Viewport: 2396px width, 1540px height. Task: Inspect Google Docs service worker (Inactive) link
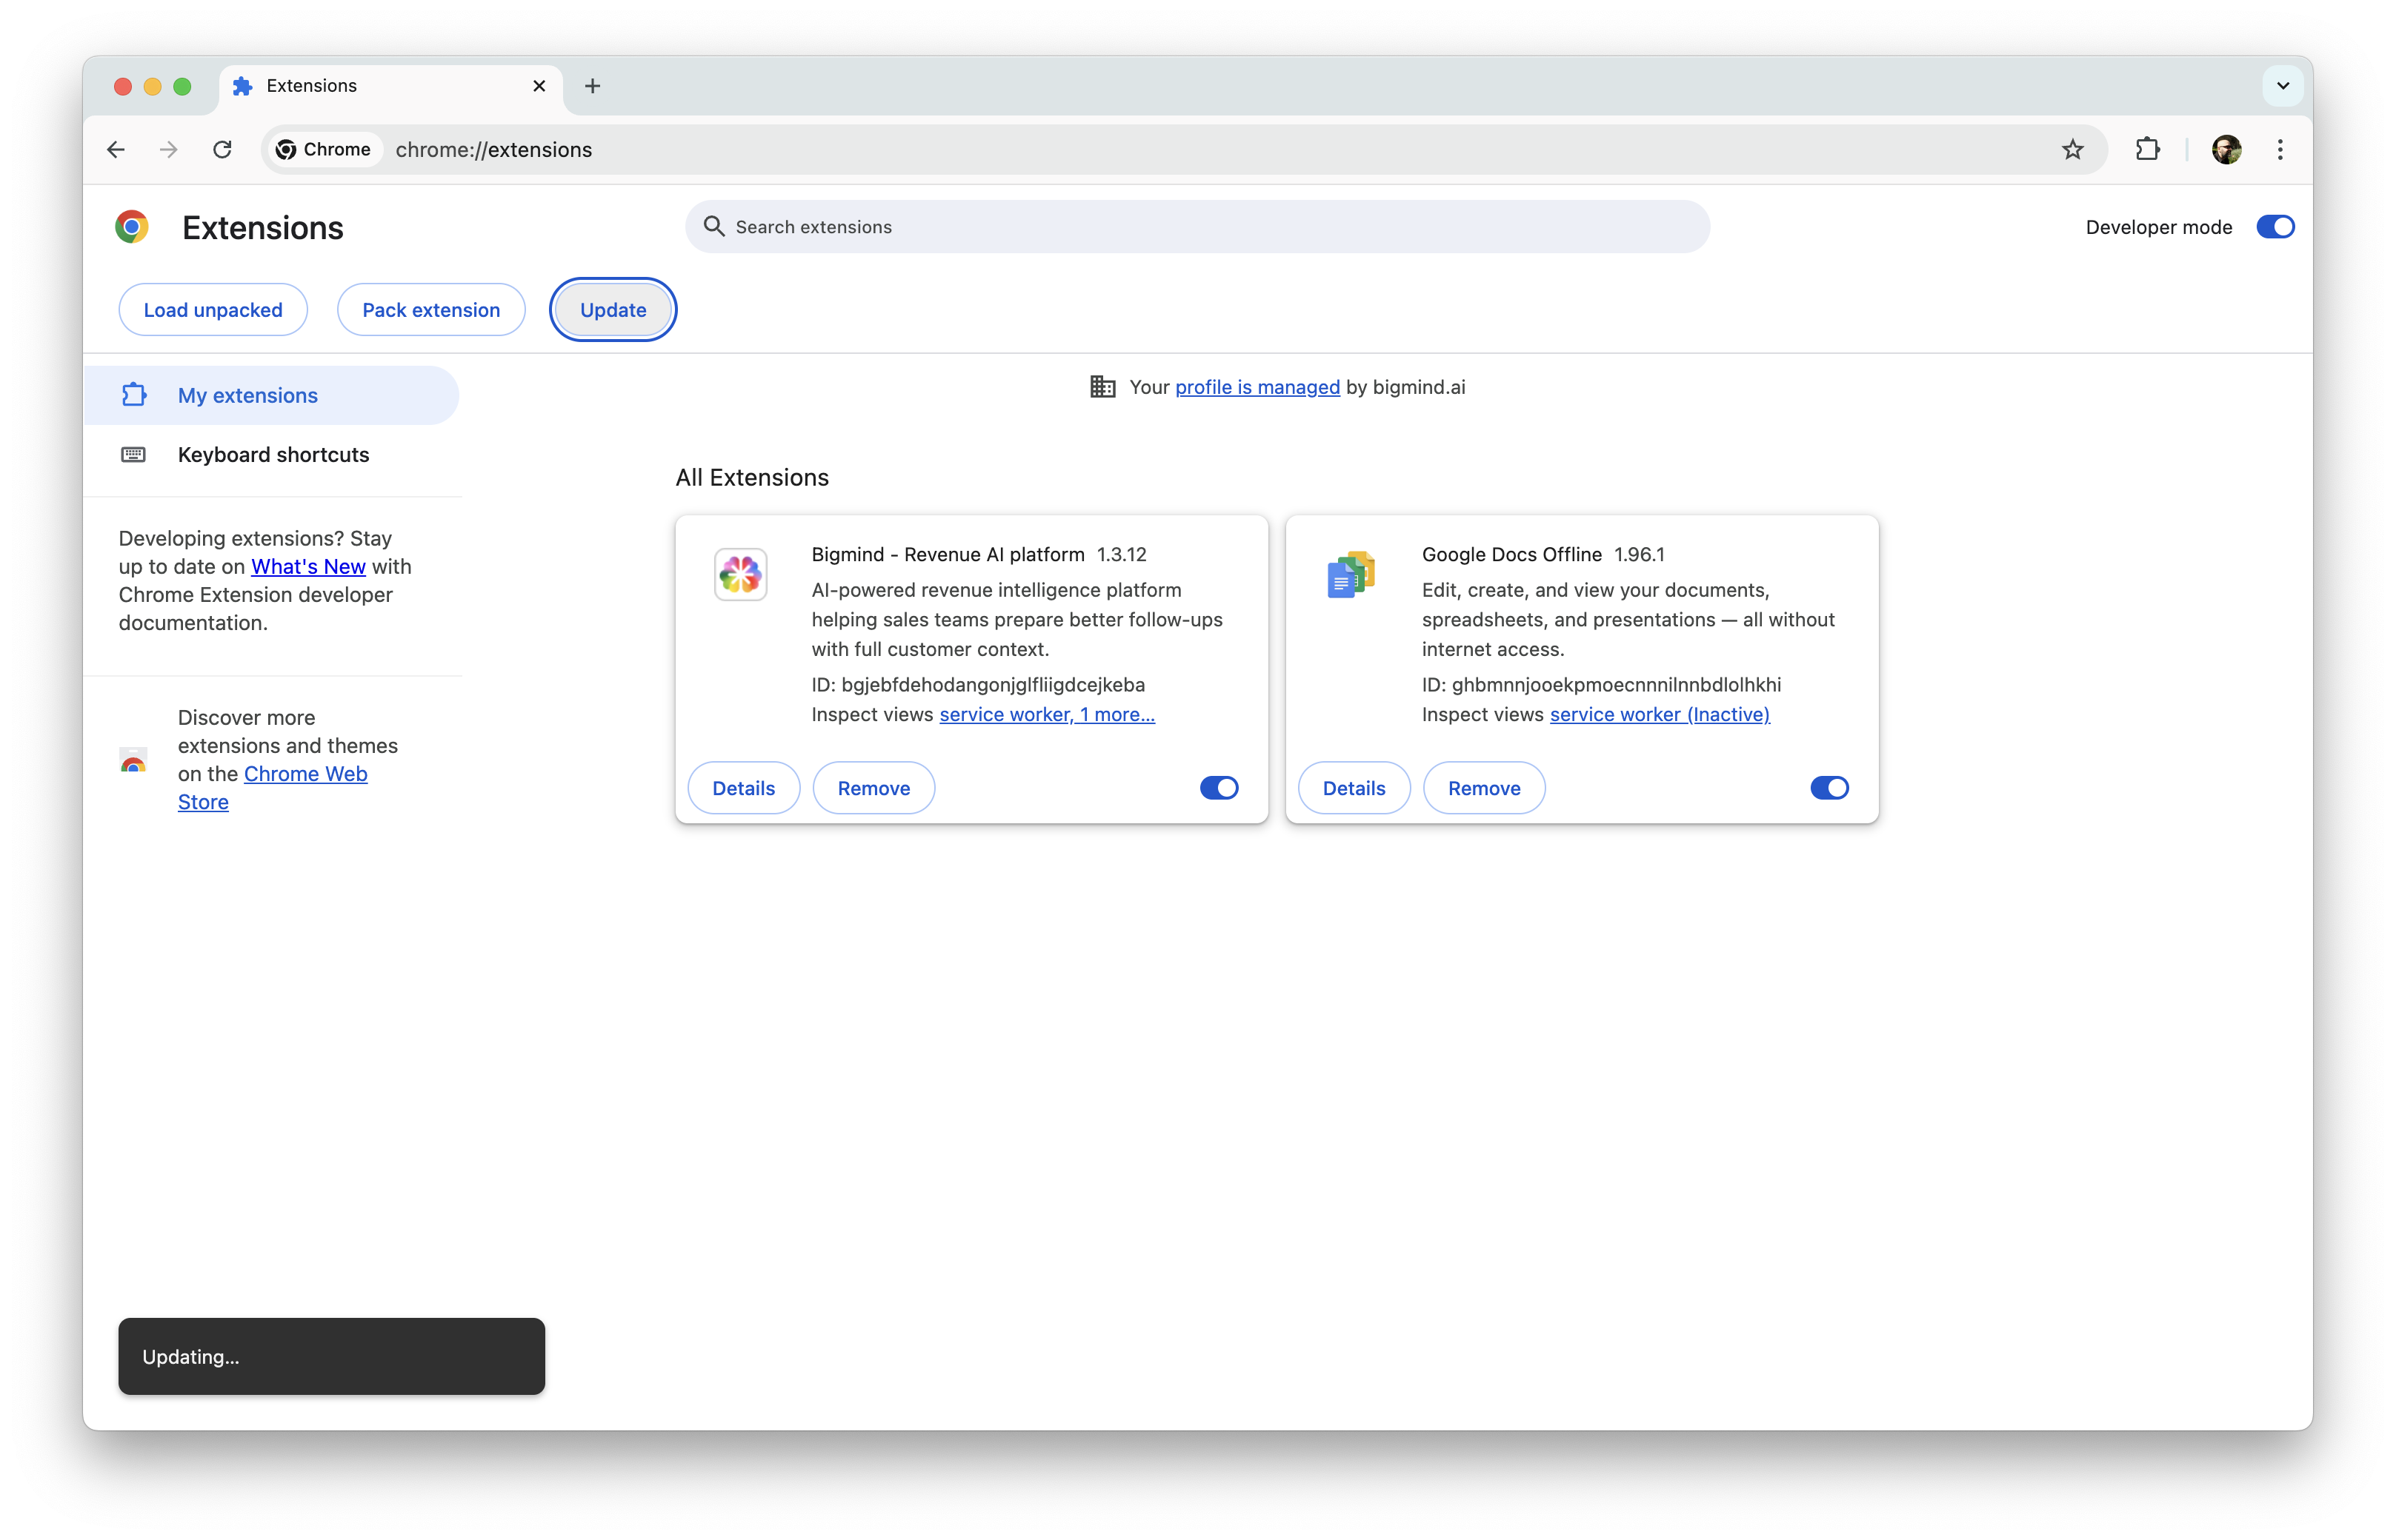click(1659, 714)
